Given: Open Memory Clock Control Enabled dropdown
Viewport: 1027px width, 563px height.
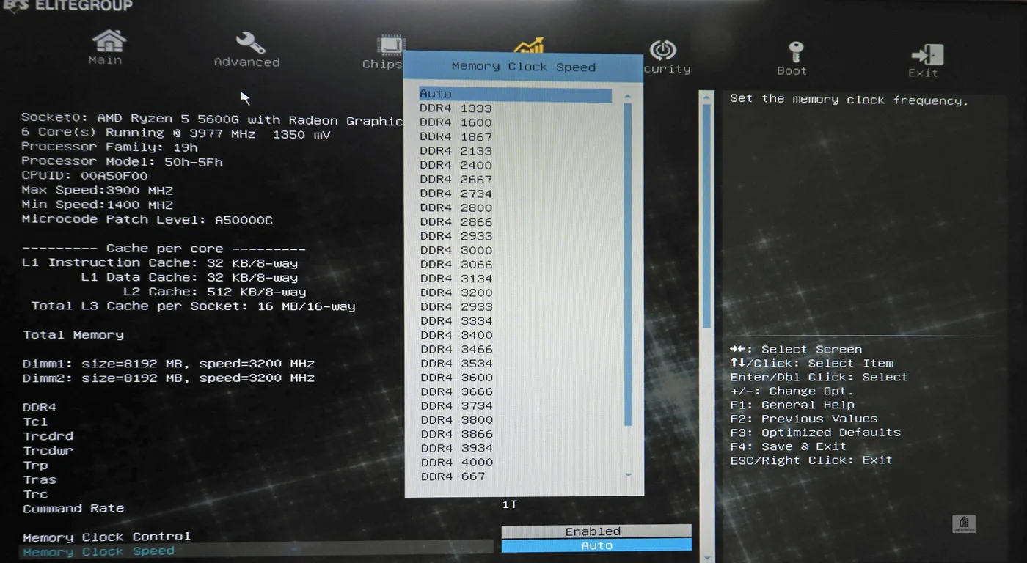Looking at the screenshot, I should tap(596, 531).
